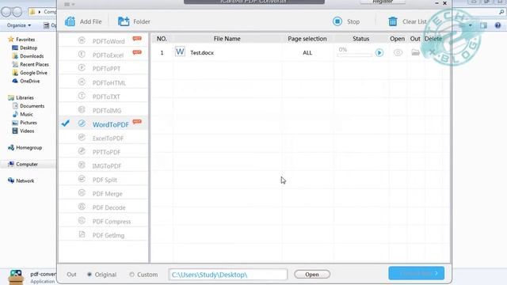Click the Clear List trash icon
The height and width of the screenshot is (285, 507).
click(x=393, y=21)
